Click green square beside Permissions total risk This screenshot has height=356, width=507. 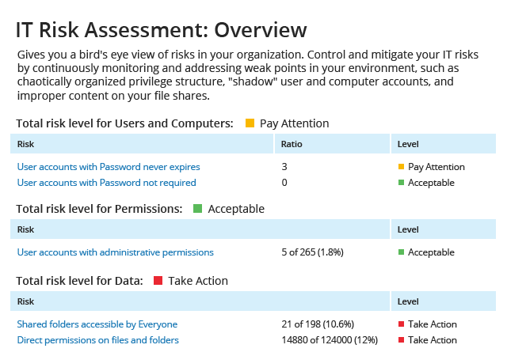(x=197, y=209)
